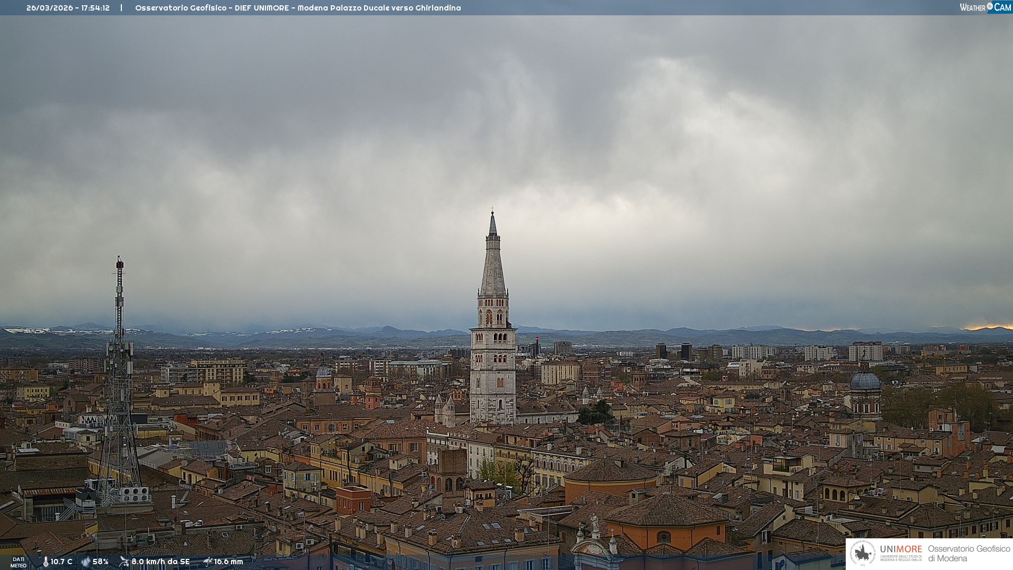Click the humidity water drops icon
The height and width of the screenshot is (570, 1013).
coord(85,562)
